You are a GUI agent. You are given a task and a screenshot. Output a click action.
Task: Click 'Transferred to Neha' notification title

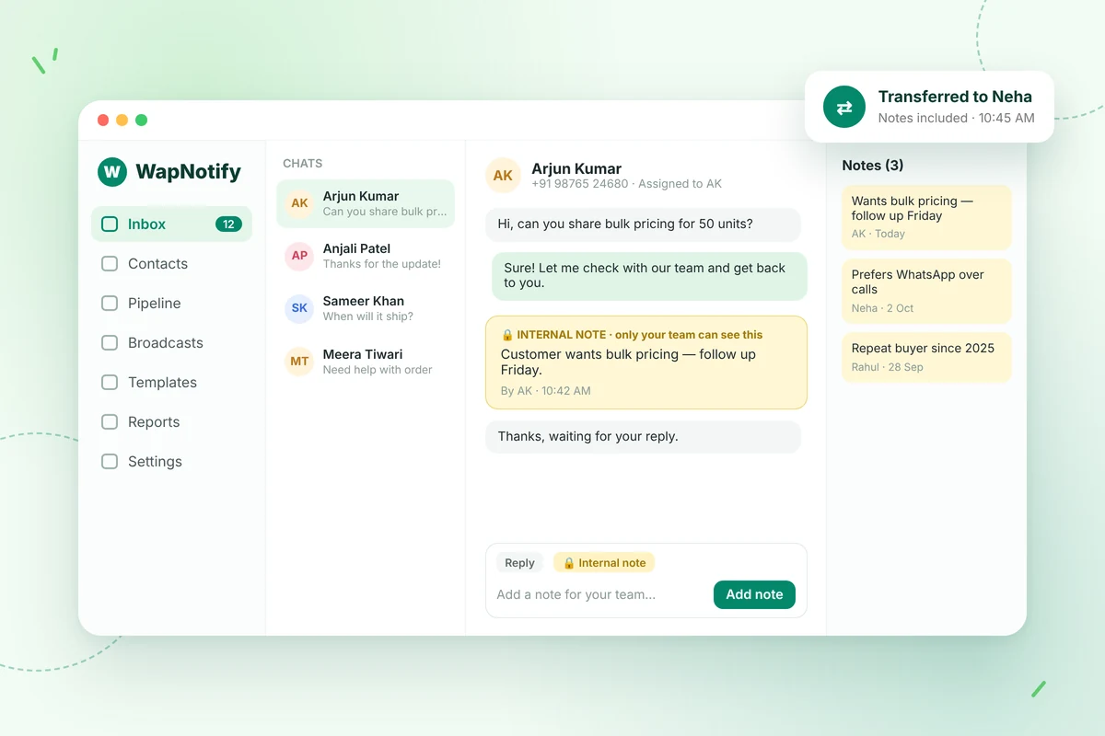point(955,97)
